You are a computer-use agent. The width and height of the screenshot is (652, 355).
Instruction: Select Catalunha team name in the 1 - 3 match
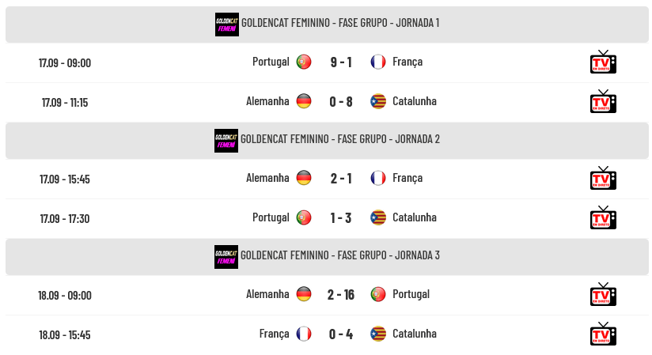(415, 217)
